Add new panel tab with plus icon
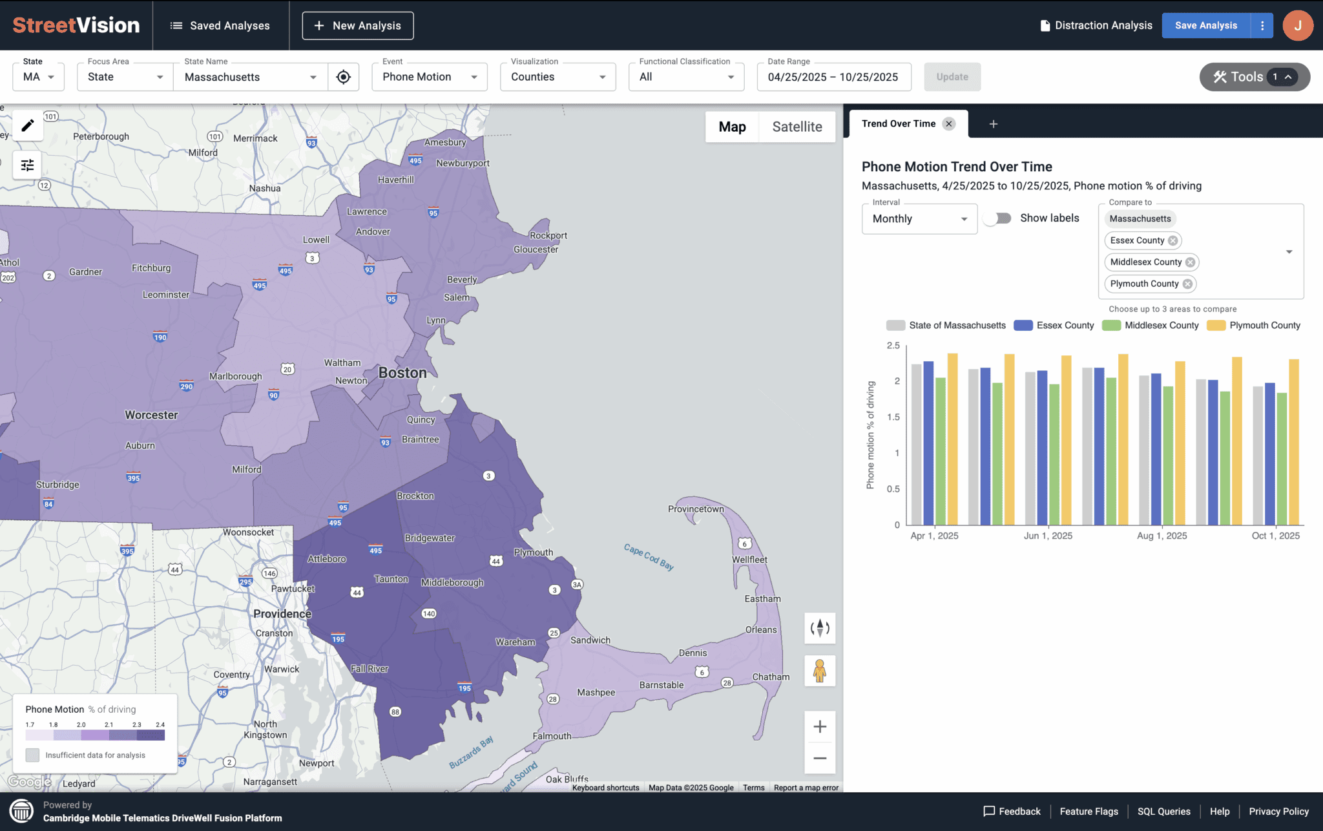 point(994,124)
